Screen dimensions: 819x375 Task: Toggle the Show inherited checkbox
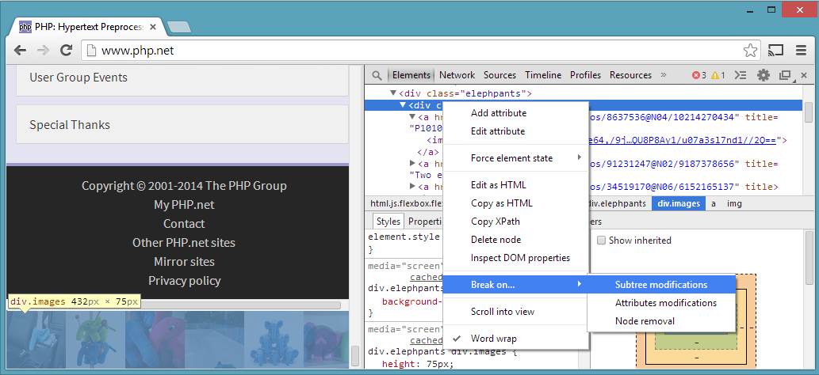click(601, 241)
